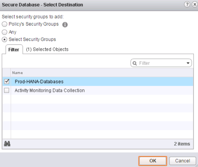Uncheck the Prod-HANA-Databases checkbox
This screenshot has height=167, width=198.
(x=7, y=82)
